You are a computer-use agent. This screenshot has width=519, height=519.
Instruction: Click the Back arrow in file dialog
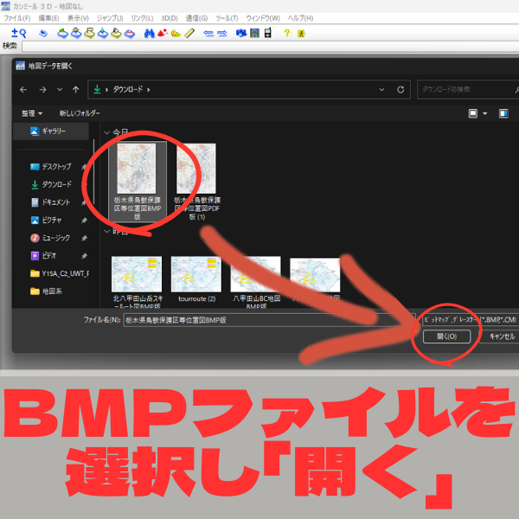coord(22,88)
